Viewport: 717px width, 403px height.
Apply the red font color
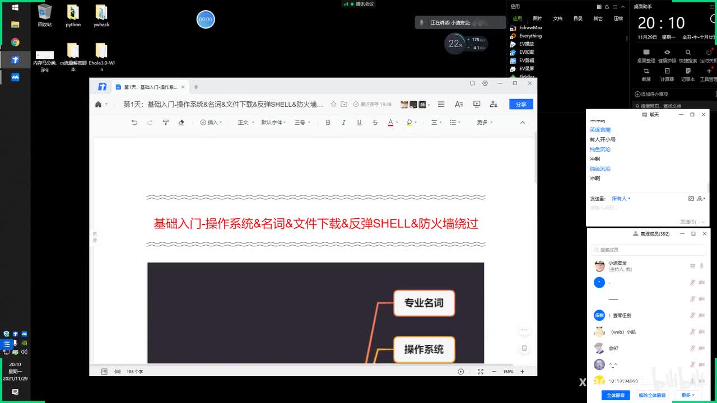coord(390,122)
